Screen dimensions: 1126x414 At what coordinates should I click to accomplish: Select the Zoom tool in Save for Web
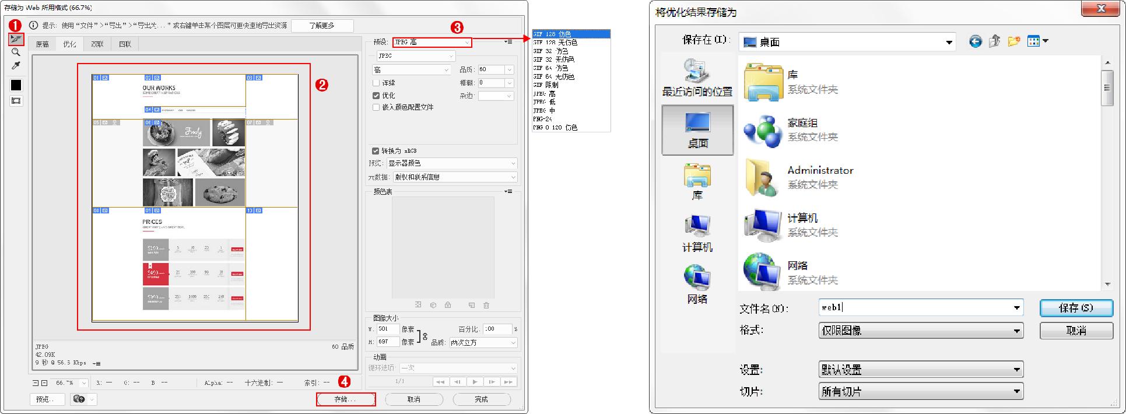pyautogui.click(x=16, y=52)
